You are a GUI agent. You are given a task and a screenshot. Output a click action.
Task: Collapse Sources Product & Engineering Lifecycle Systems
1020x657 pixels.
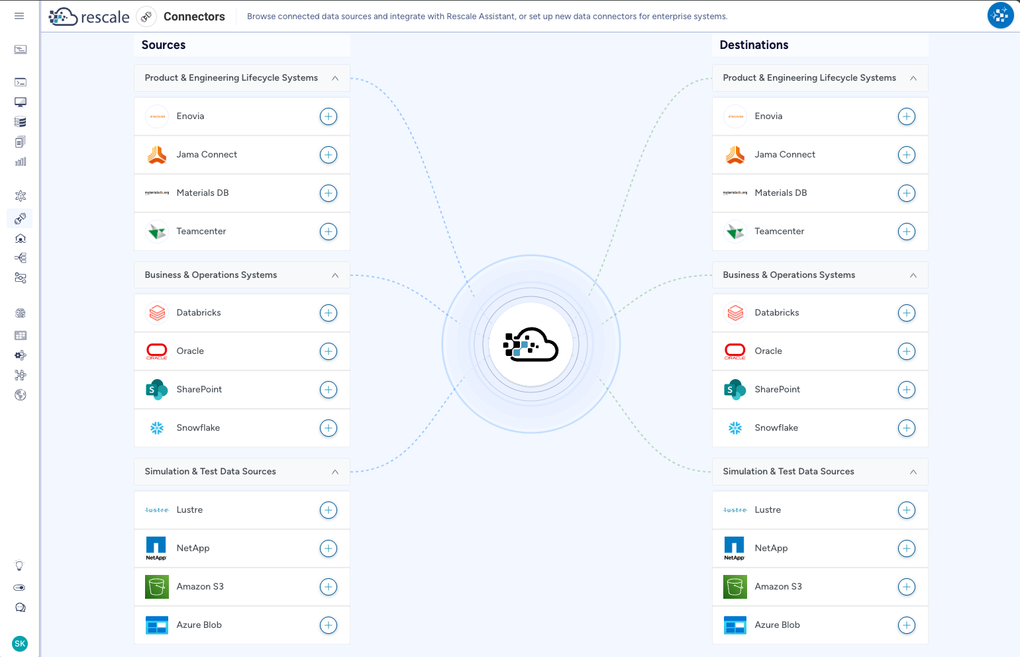click(335, 78)
